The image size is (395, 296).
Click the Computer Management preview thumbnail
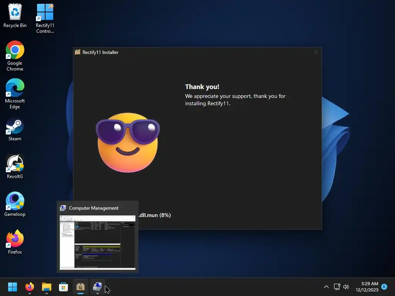point(98,242)
